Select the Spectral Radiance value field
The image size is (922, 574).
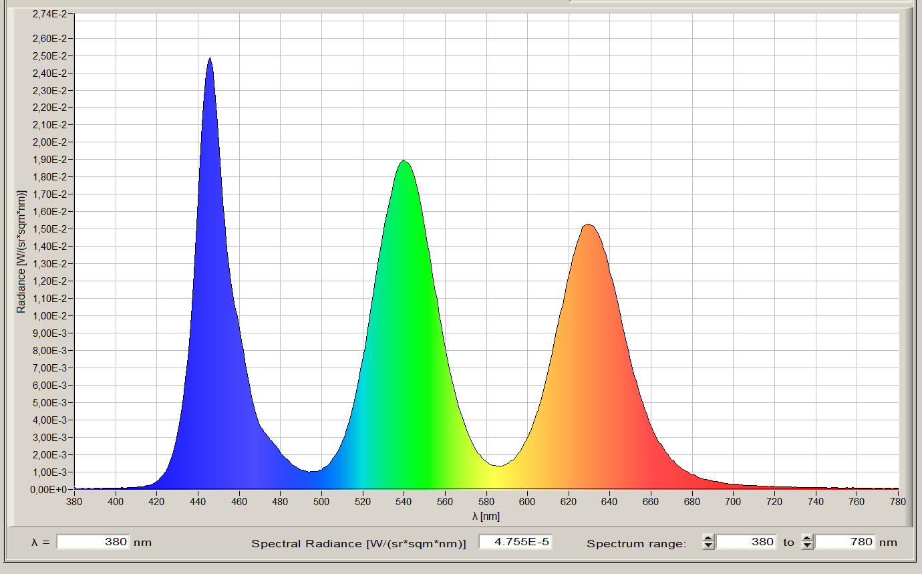coord(515,542)
